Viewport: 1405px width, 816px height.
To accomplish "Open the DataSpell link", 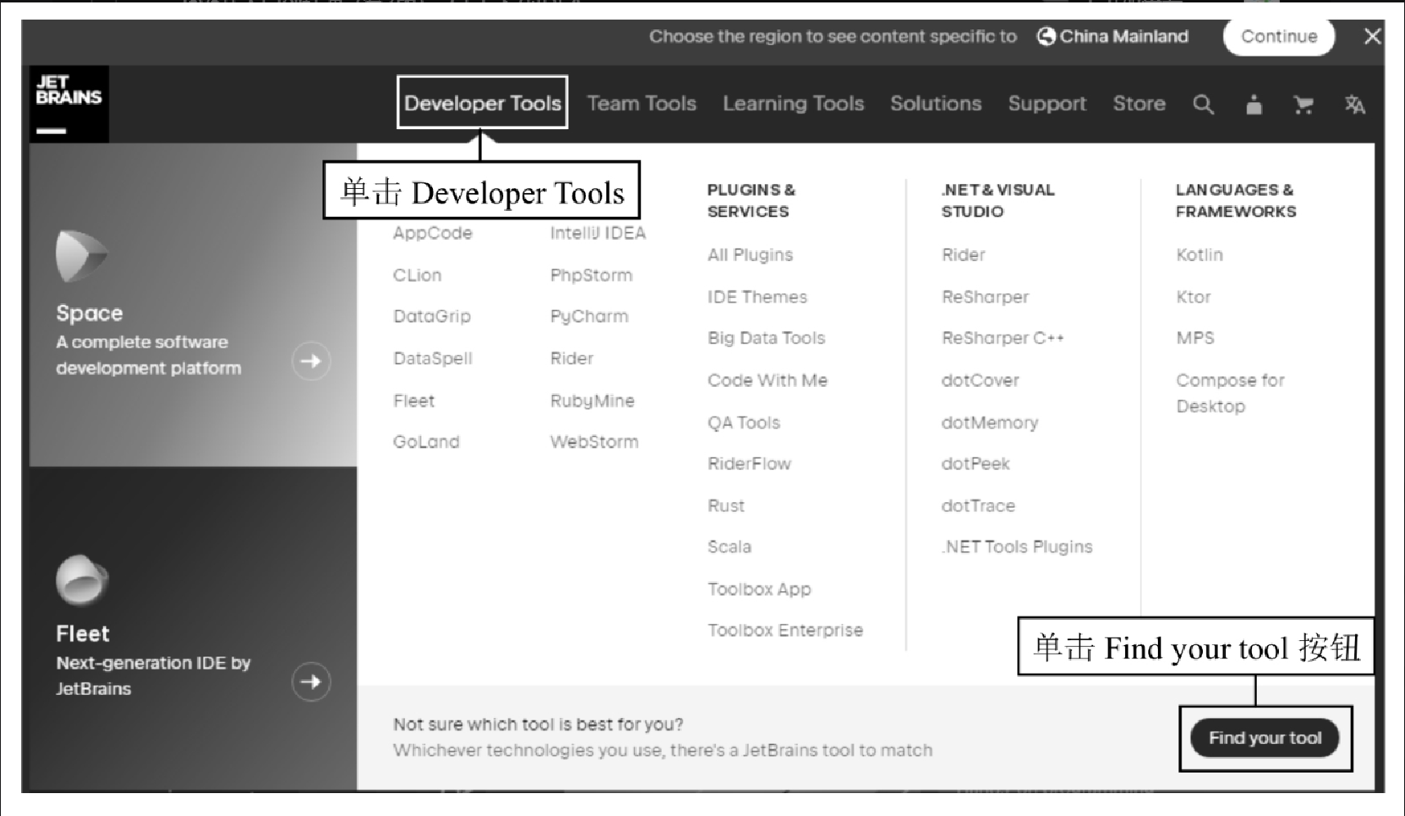I will (432, 358).
